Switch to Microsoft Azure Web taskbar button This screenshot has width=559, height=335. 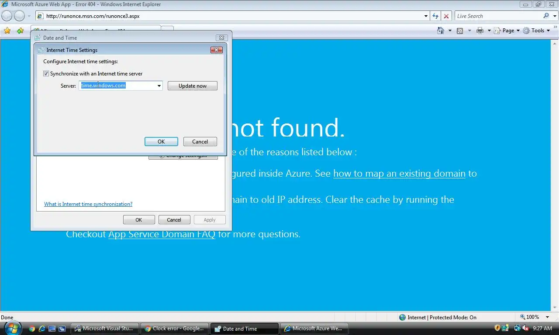314,328
